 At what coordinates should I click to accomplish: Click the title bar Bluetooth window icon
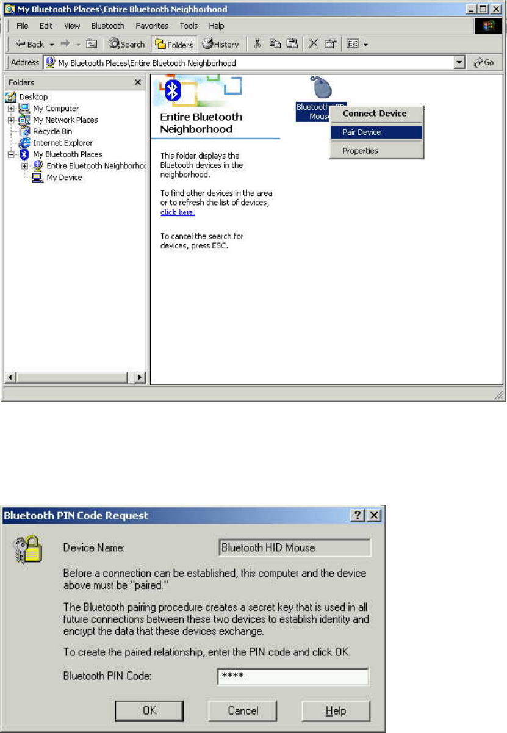(9, 9)
